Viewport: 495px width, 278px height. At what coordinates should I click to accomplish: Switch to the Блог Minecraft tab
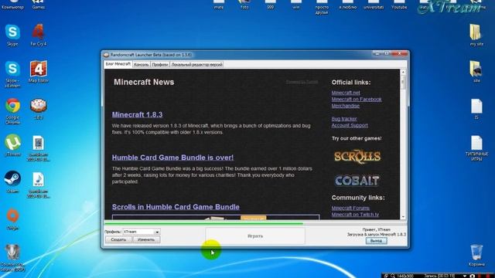[x=118, y=64]
